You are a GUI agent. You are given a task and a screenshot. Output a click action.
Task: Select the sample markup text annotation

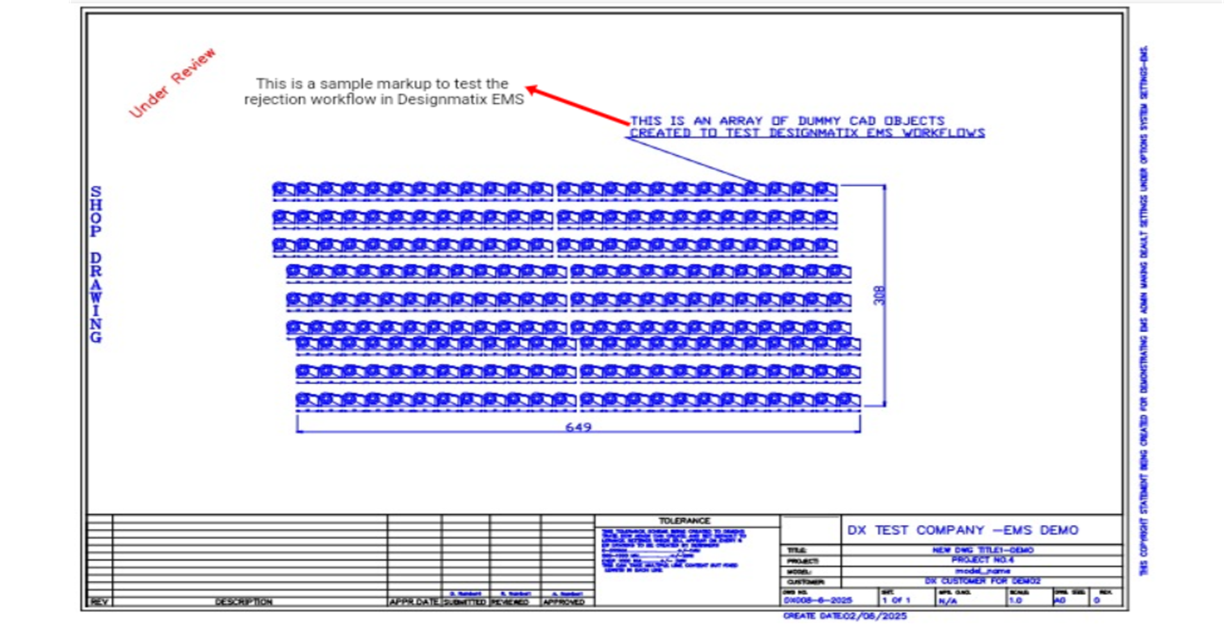tap(383, 92)
